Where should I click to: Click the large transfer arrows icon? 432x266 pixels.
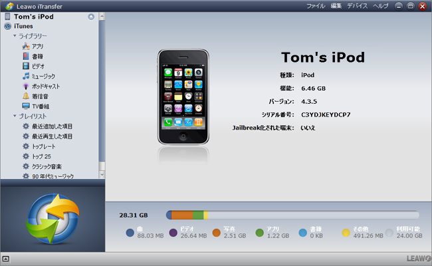pyautogui.click(x=53, y=219)
